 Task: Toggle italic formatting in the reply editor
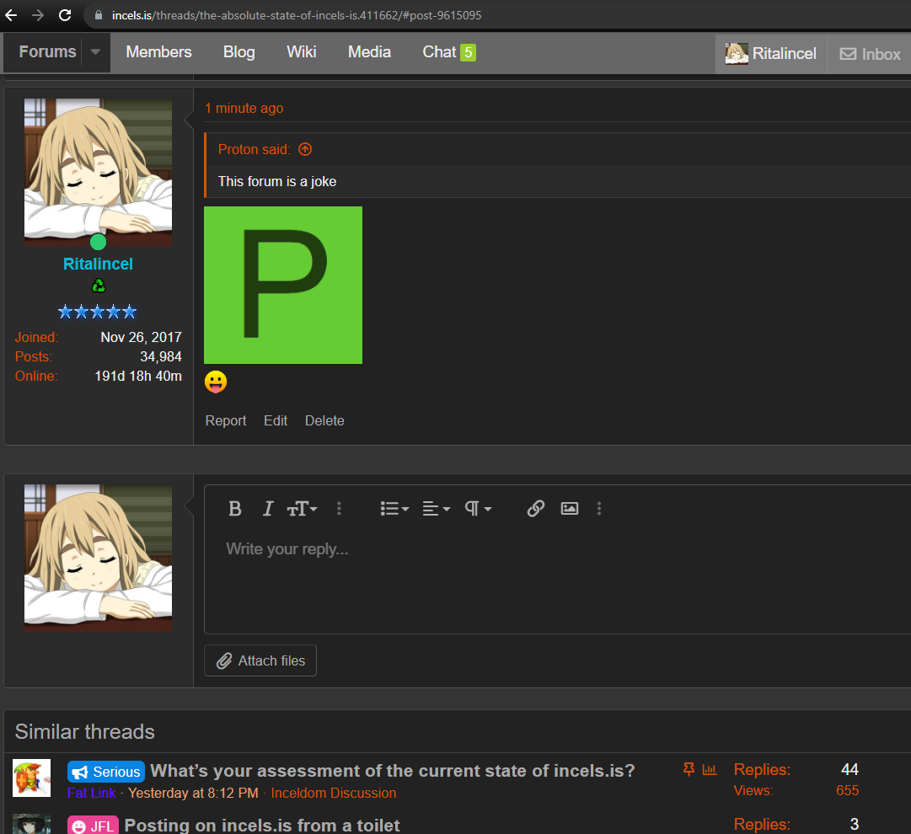pos(267,509)
